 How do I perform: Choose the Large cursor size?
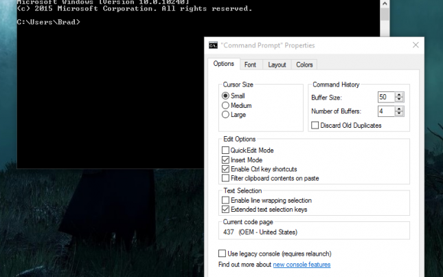coord(226,115)
